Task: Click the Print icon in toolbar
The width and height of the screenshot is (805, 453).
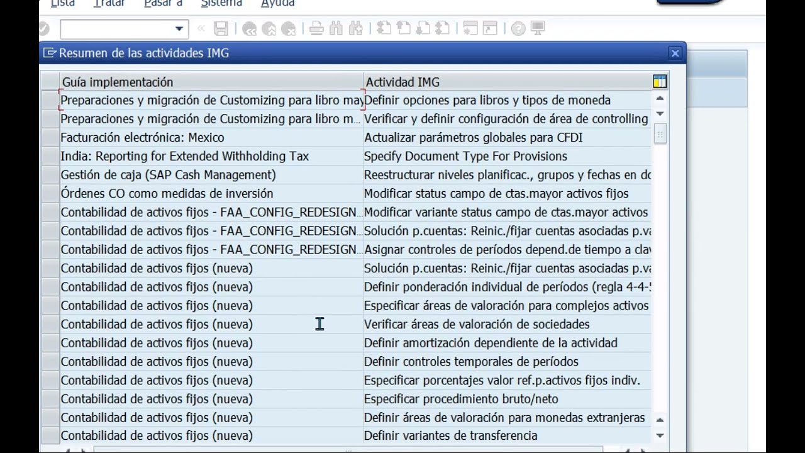Action: (x=316, y=28)
